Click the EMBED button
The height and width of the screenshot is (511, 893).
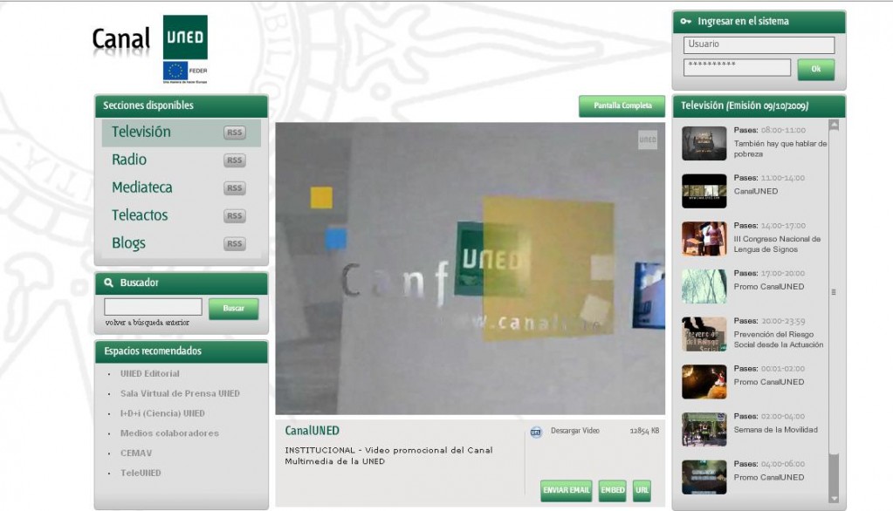tap(613, 491)
